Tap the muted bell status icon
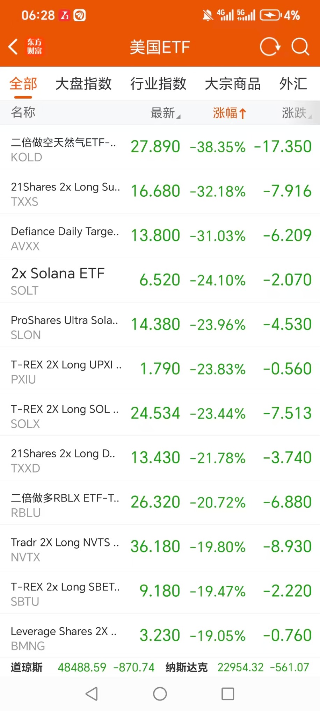Screen dimensions: 320x711 tap(208, 15)
